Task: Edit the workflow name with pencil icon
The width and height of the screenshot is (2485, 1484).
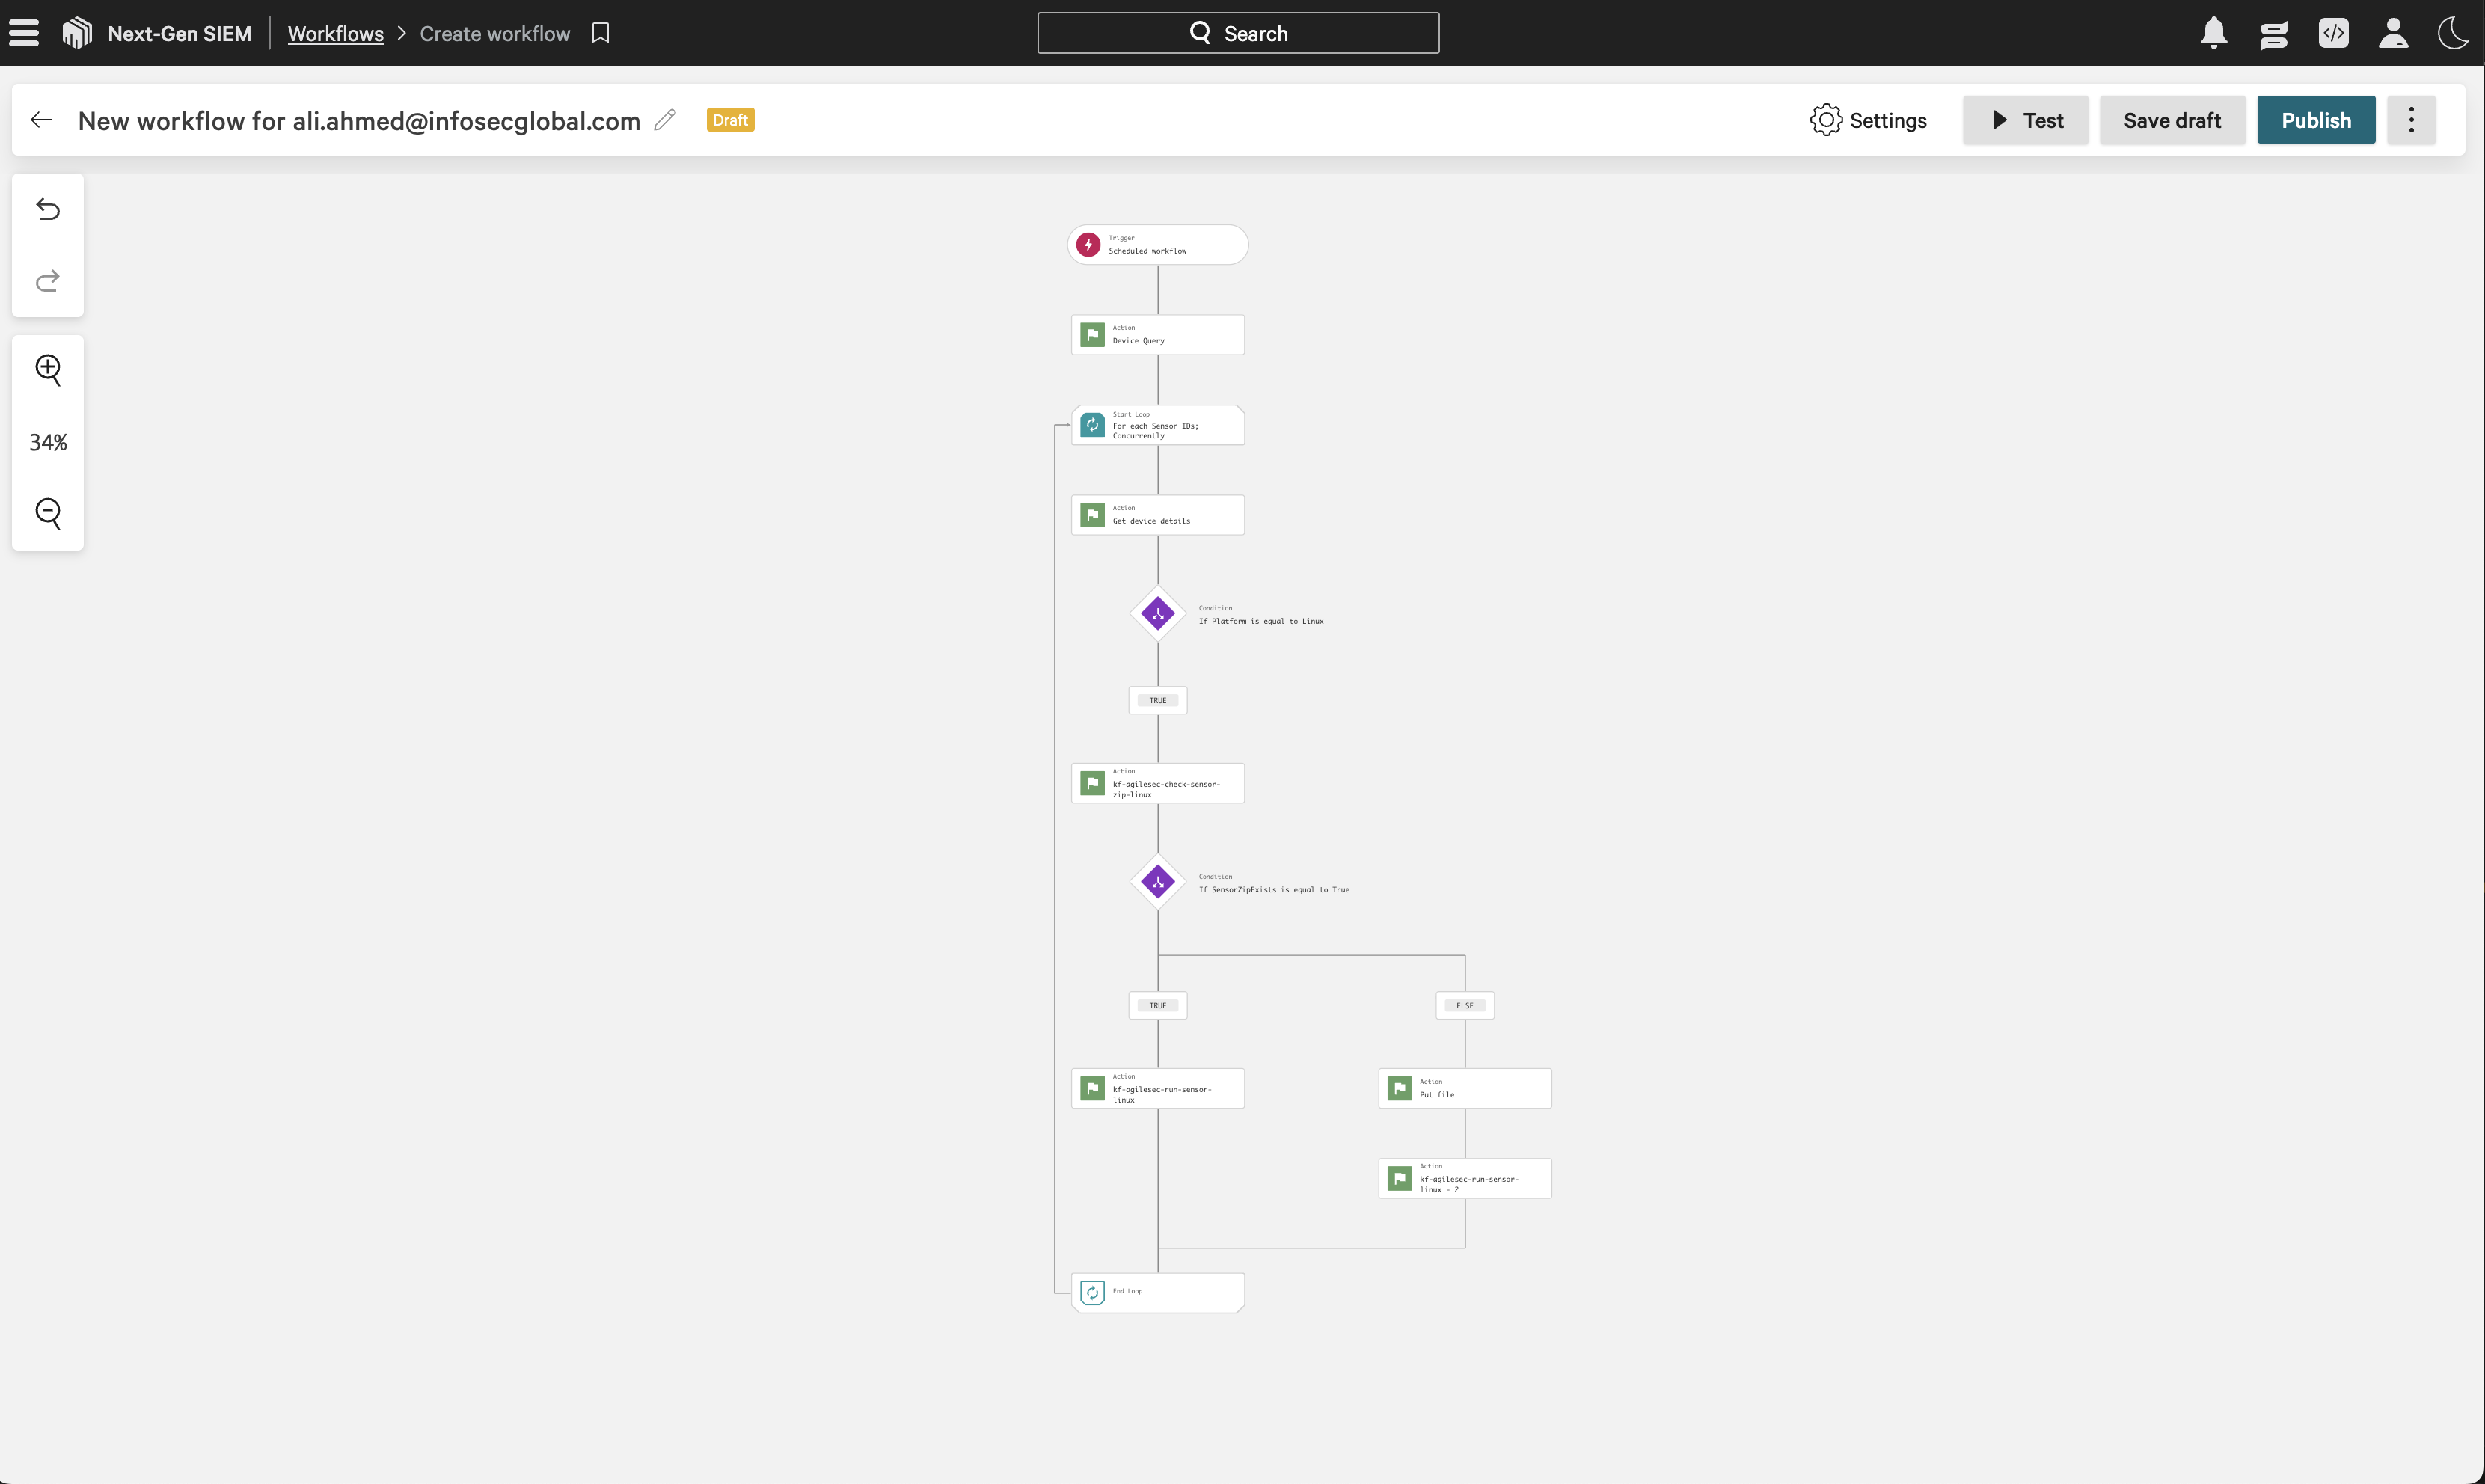Action: click(x=665, y=120)
